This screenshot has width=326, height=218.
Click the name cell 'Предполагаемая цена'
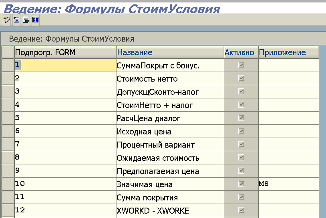click(170, 171)
